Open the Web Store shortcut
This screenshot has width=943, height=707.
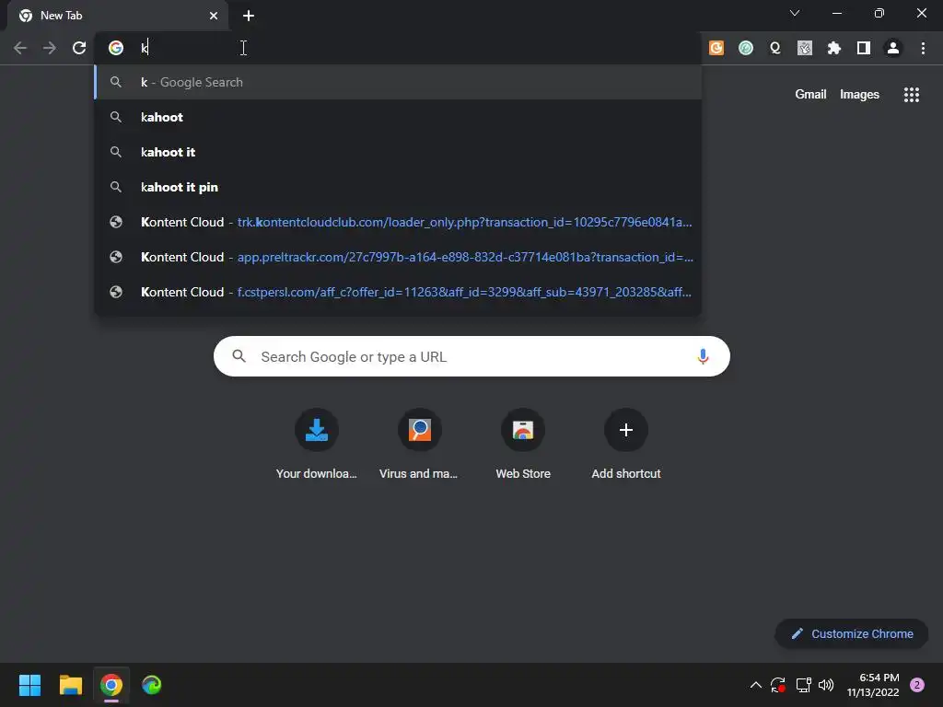click(523, 446)
